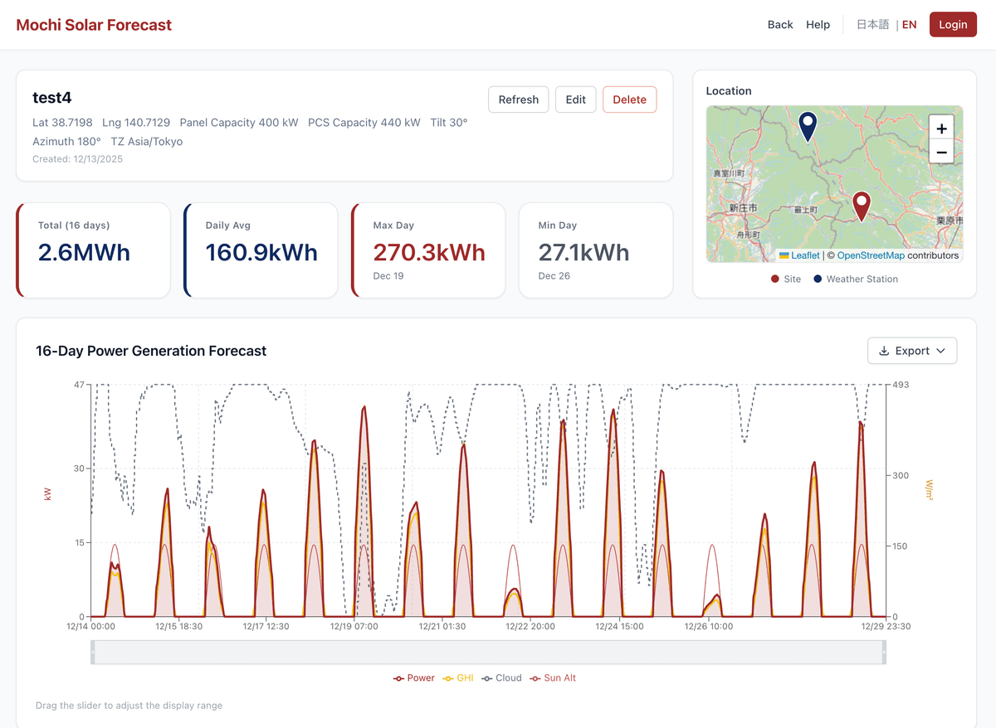The image size is (996, 728).
Task: Click the Max Day statistic card
Action: 427,249
